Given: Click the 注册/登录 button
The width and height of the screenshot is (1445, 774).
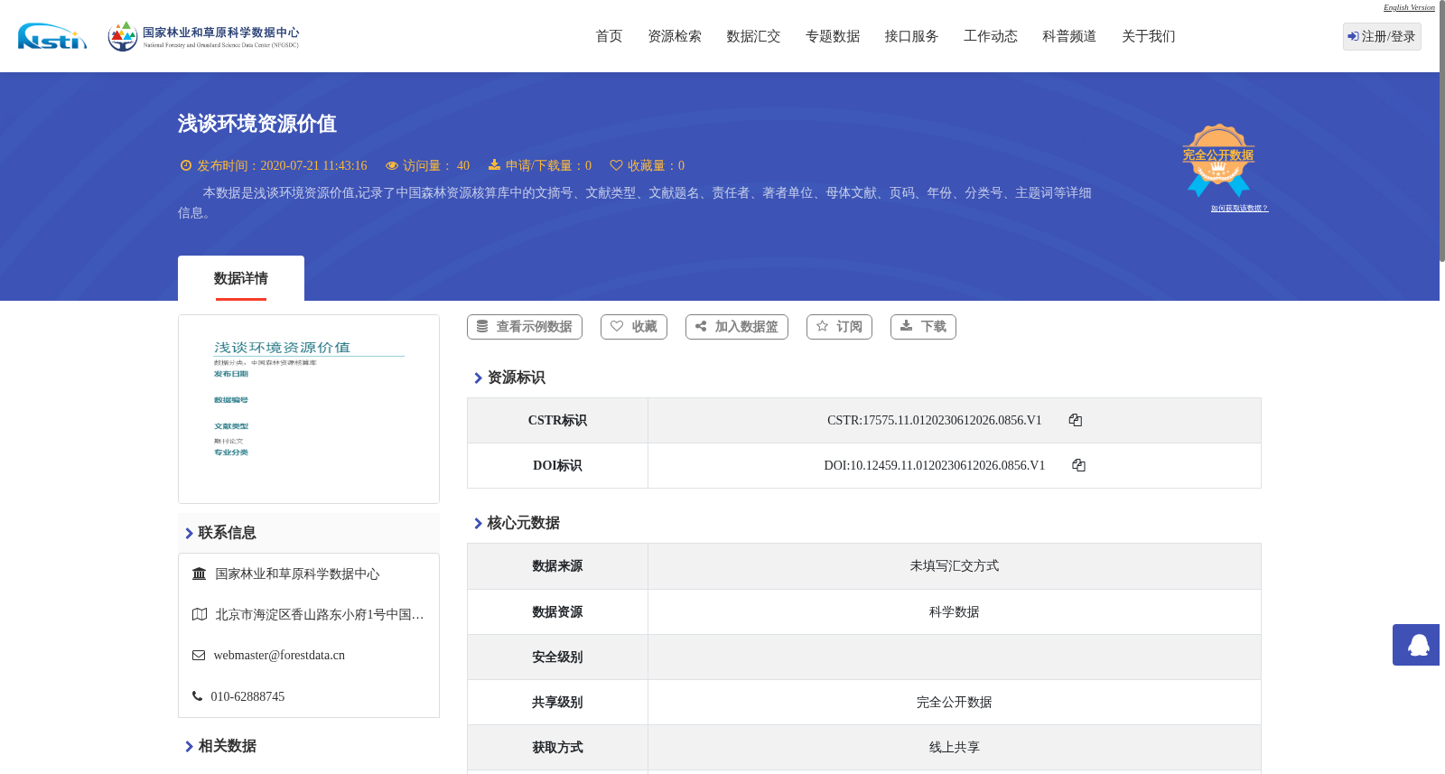Looking at the screenshot, I should [1382, 36].
